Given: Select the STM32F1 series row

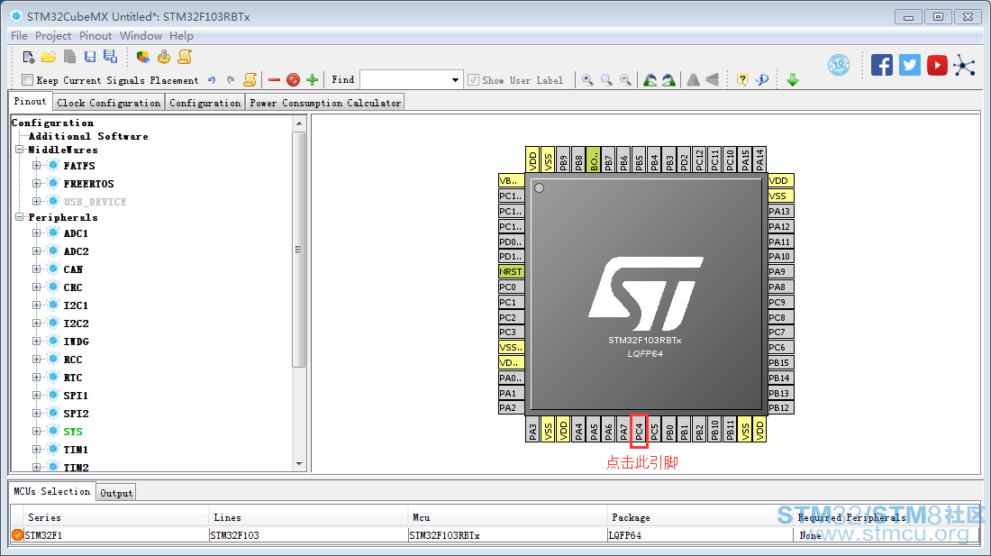Looking at the screenshot, I should [496, 535].
